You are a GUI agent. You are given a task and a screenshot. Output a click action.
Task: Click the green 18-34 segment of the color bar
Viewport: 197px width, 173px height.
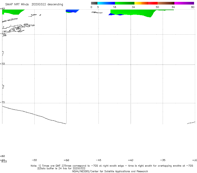click(125, 3)
